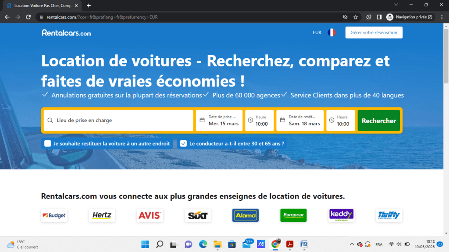The image size is (449, 252).
Task: Open Windows taskbar search icon
Action: 160,244
